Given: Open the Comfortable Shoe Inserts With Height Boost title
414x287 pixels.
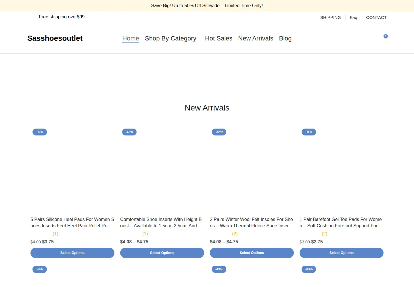Looking at the screenshot, I should (162, 222).
